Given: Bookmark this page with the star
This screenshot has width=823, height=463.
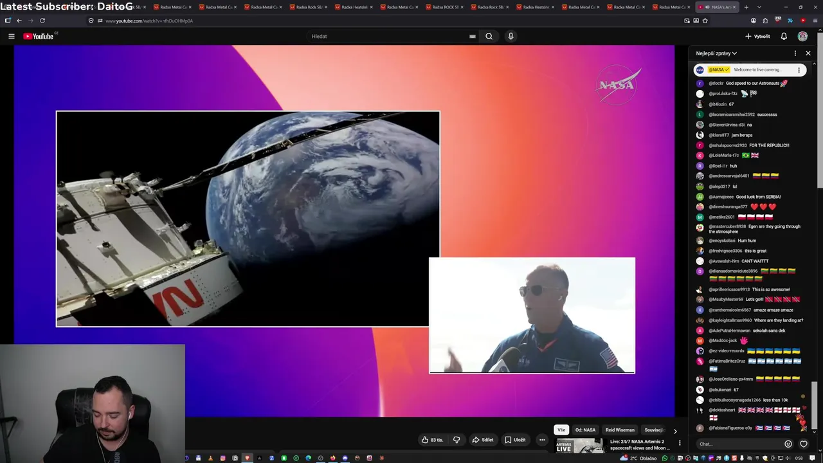Looking at the screenshot, I should tap(705, 21).
